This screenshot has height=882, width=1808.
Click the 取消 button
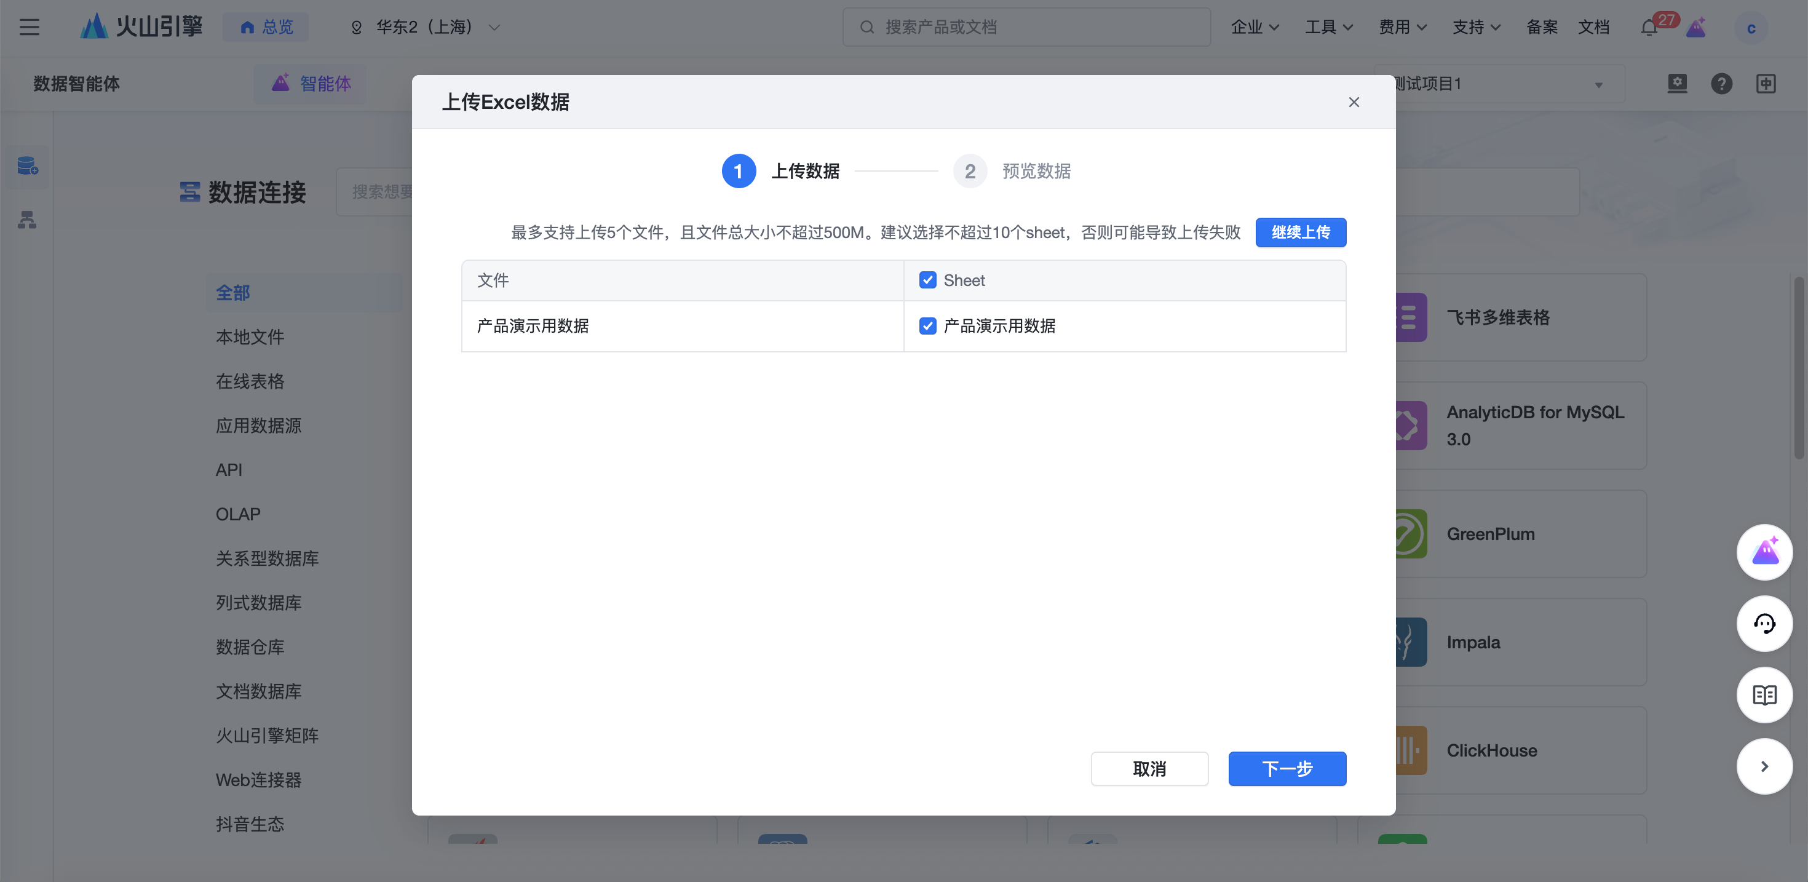pos(1149,768)
